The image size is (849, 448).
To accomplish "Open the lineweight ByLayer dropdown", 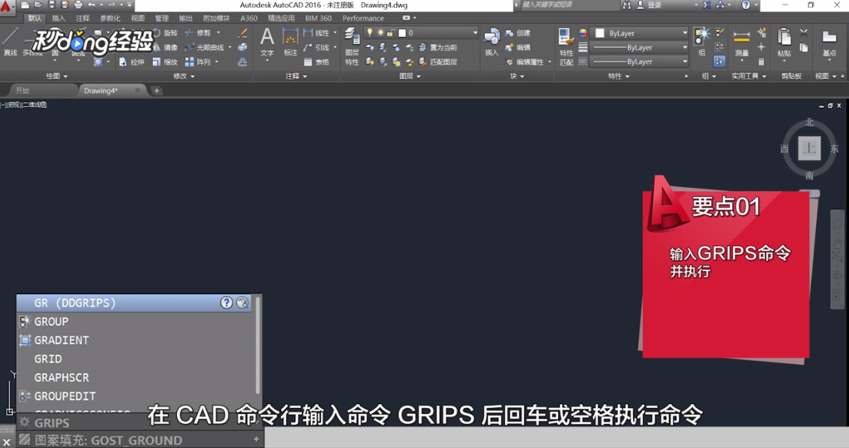I will 639,48.
